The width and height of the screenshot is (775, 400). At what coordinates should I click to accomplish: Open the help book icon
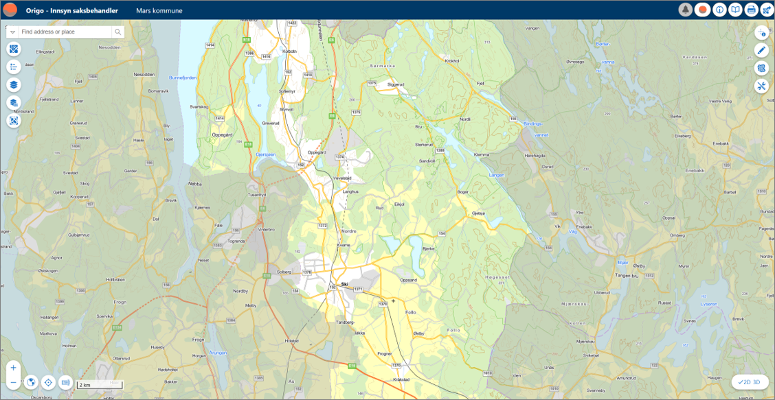pos(735,10)
